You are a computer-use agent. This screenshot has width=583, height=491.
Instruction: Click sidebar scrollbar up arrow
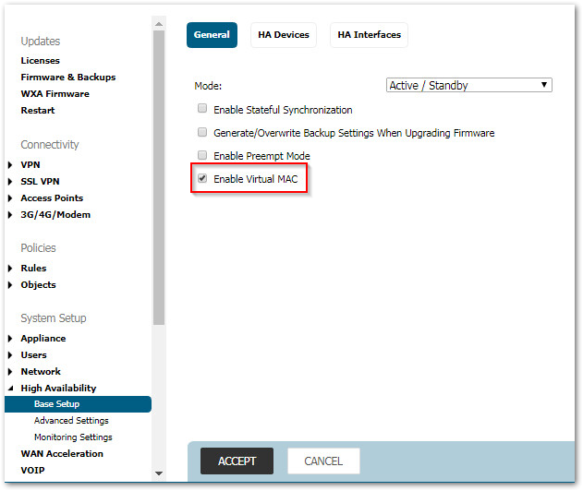pos(159,23)
